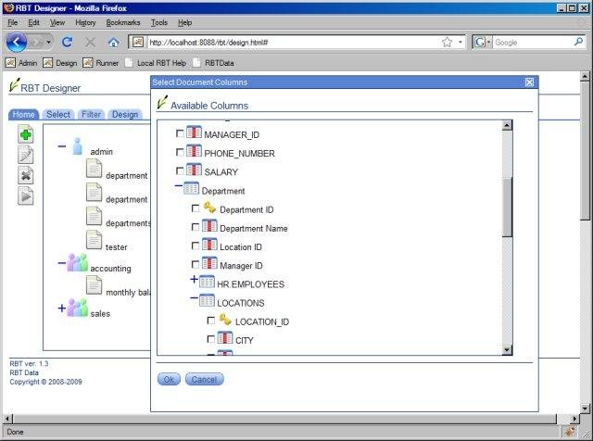Screen dimensions: 593x441
Task: Open the Admin bookmark
Action: 21,63
